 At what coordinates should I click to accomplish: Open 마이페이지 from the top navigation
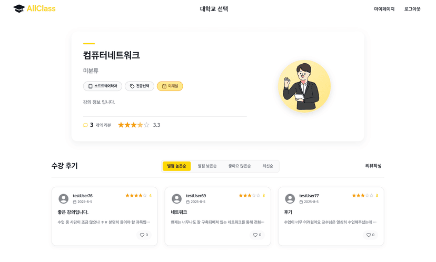(x=384, y=9)
